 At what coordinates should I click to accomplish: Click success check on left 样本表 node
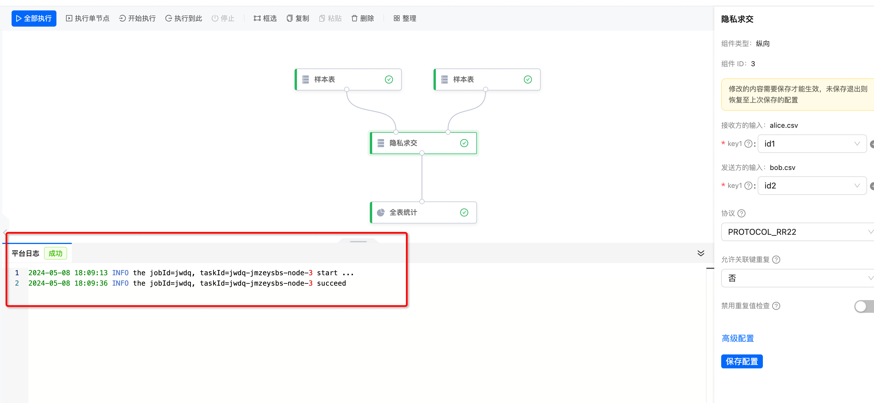[389, 79]
